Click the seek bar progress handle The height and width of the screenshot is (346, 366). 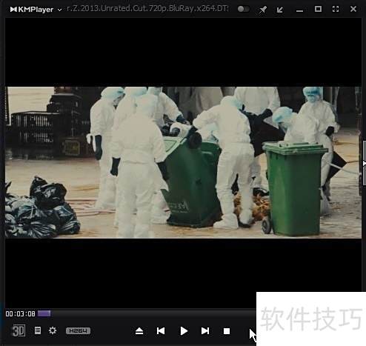44,313
